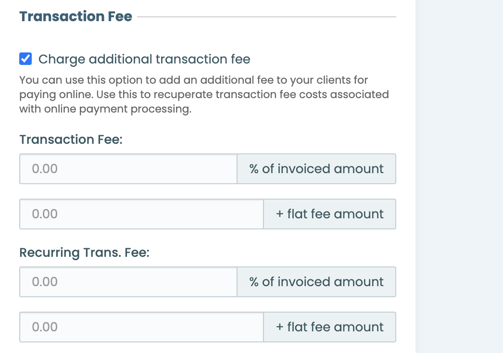
Task: Click the Transaction Fee section heading
Action: point(75,16)
